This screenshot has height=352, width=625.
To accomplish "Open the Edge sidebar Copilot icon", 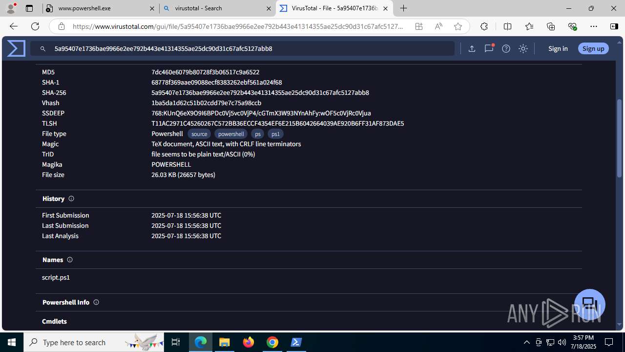I will (x=614, y=26).
